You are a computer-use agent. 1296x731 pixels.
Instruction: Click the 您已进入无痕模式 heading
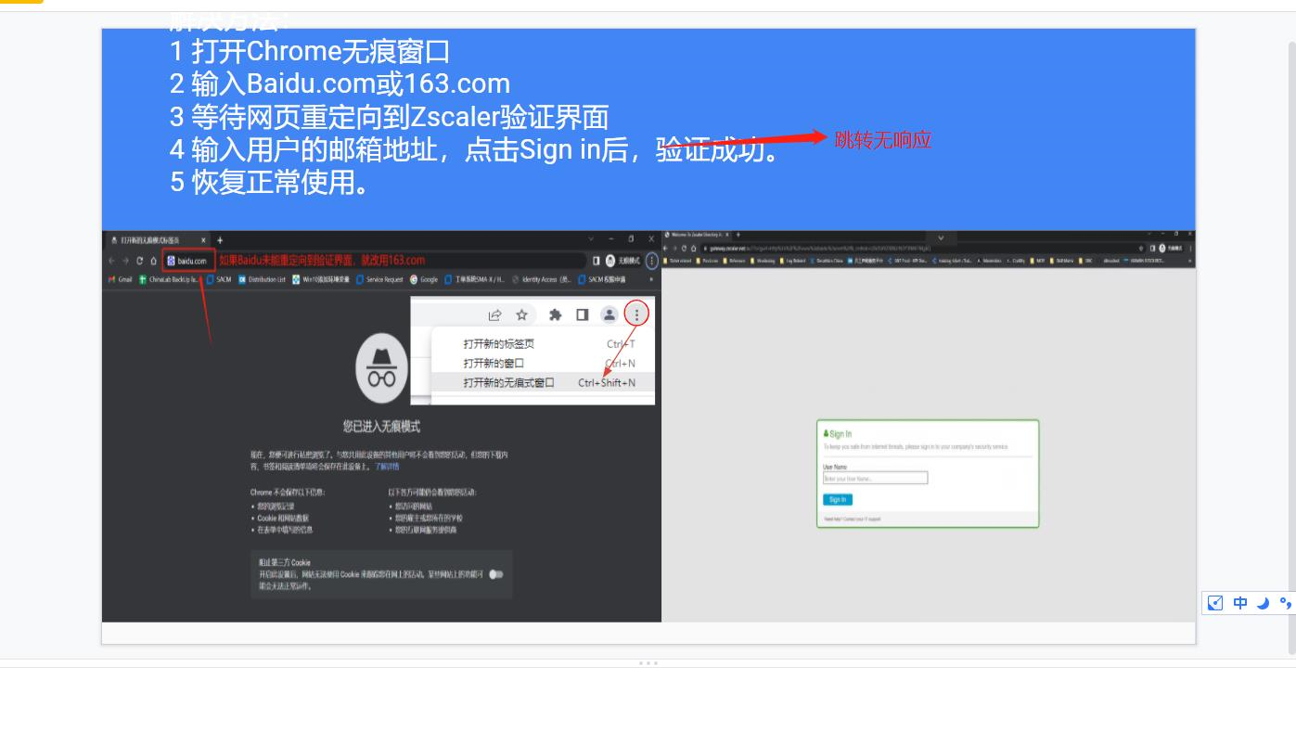click(x=381, y=427)
